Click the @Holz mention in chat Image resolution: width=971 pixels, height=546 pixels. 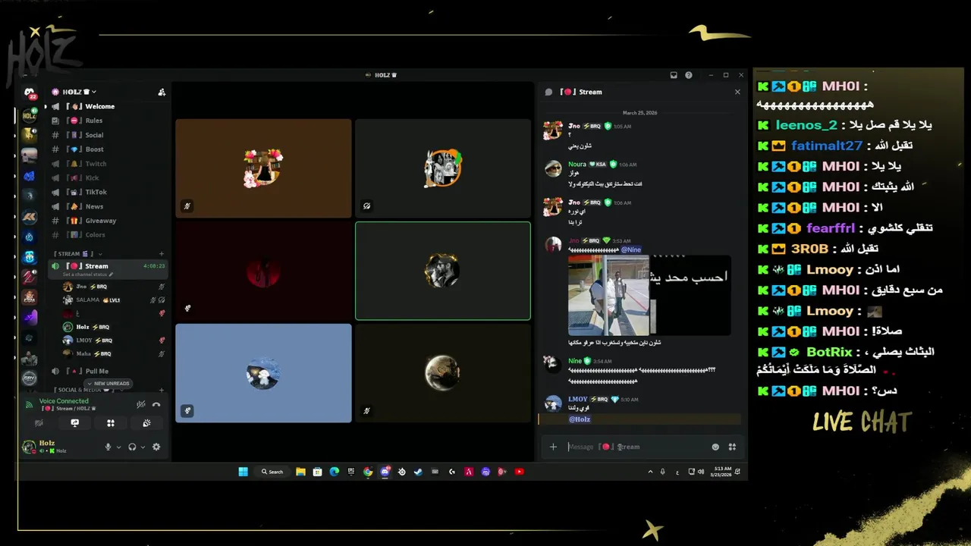pos(580,419)
